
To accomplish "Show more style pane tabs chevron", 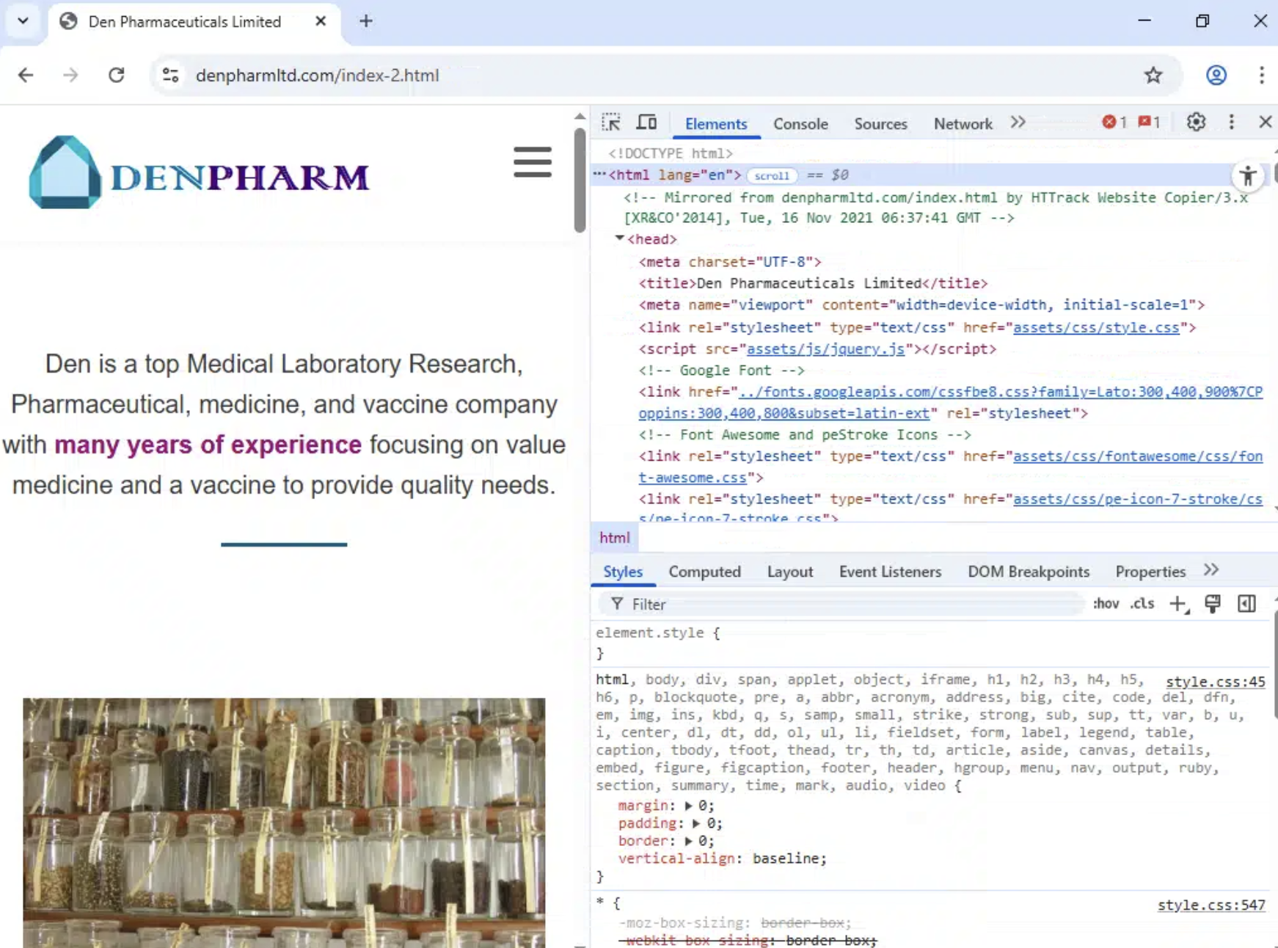I will click(1212, 570).
